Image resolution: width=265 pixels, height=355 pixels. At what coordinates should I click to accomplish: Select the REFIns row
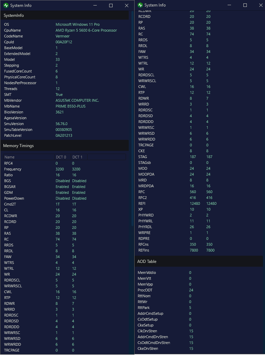(x=144, y=250)
